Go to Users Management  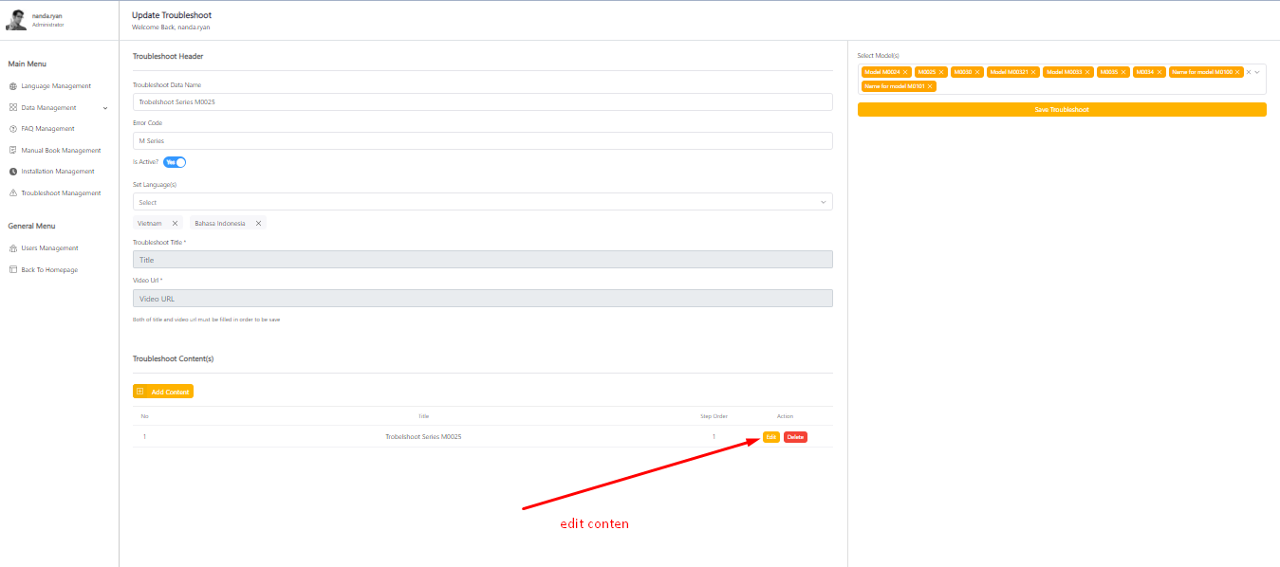point(49,248)
